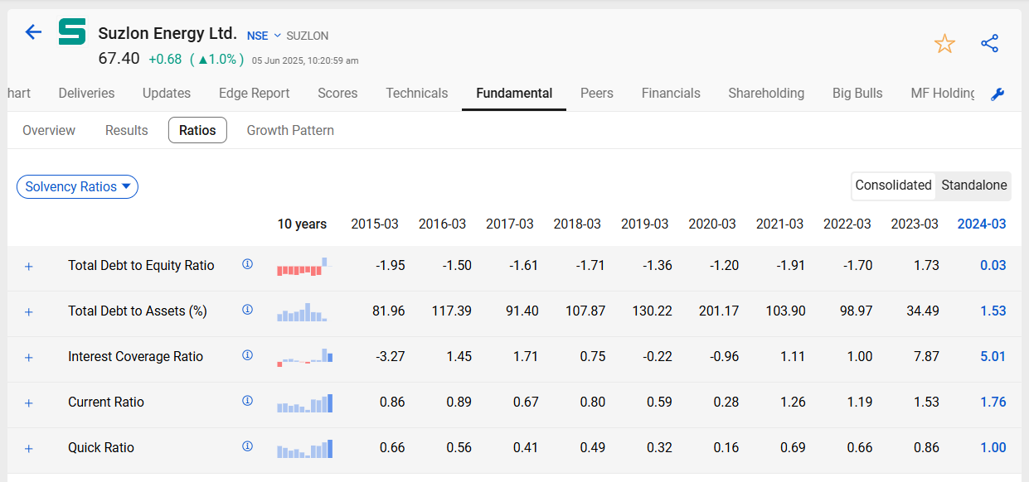The image size is (1029, 482).
Task: Open the Updates tab
Action: [167, 94]
